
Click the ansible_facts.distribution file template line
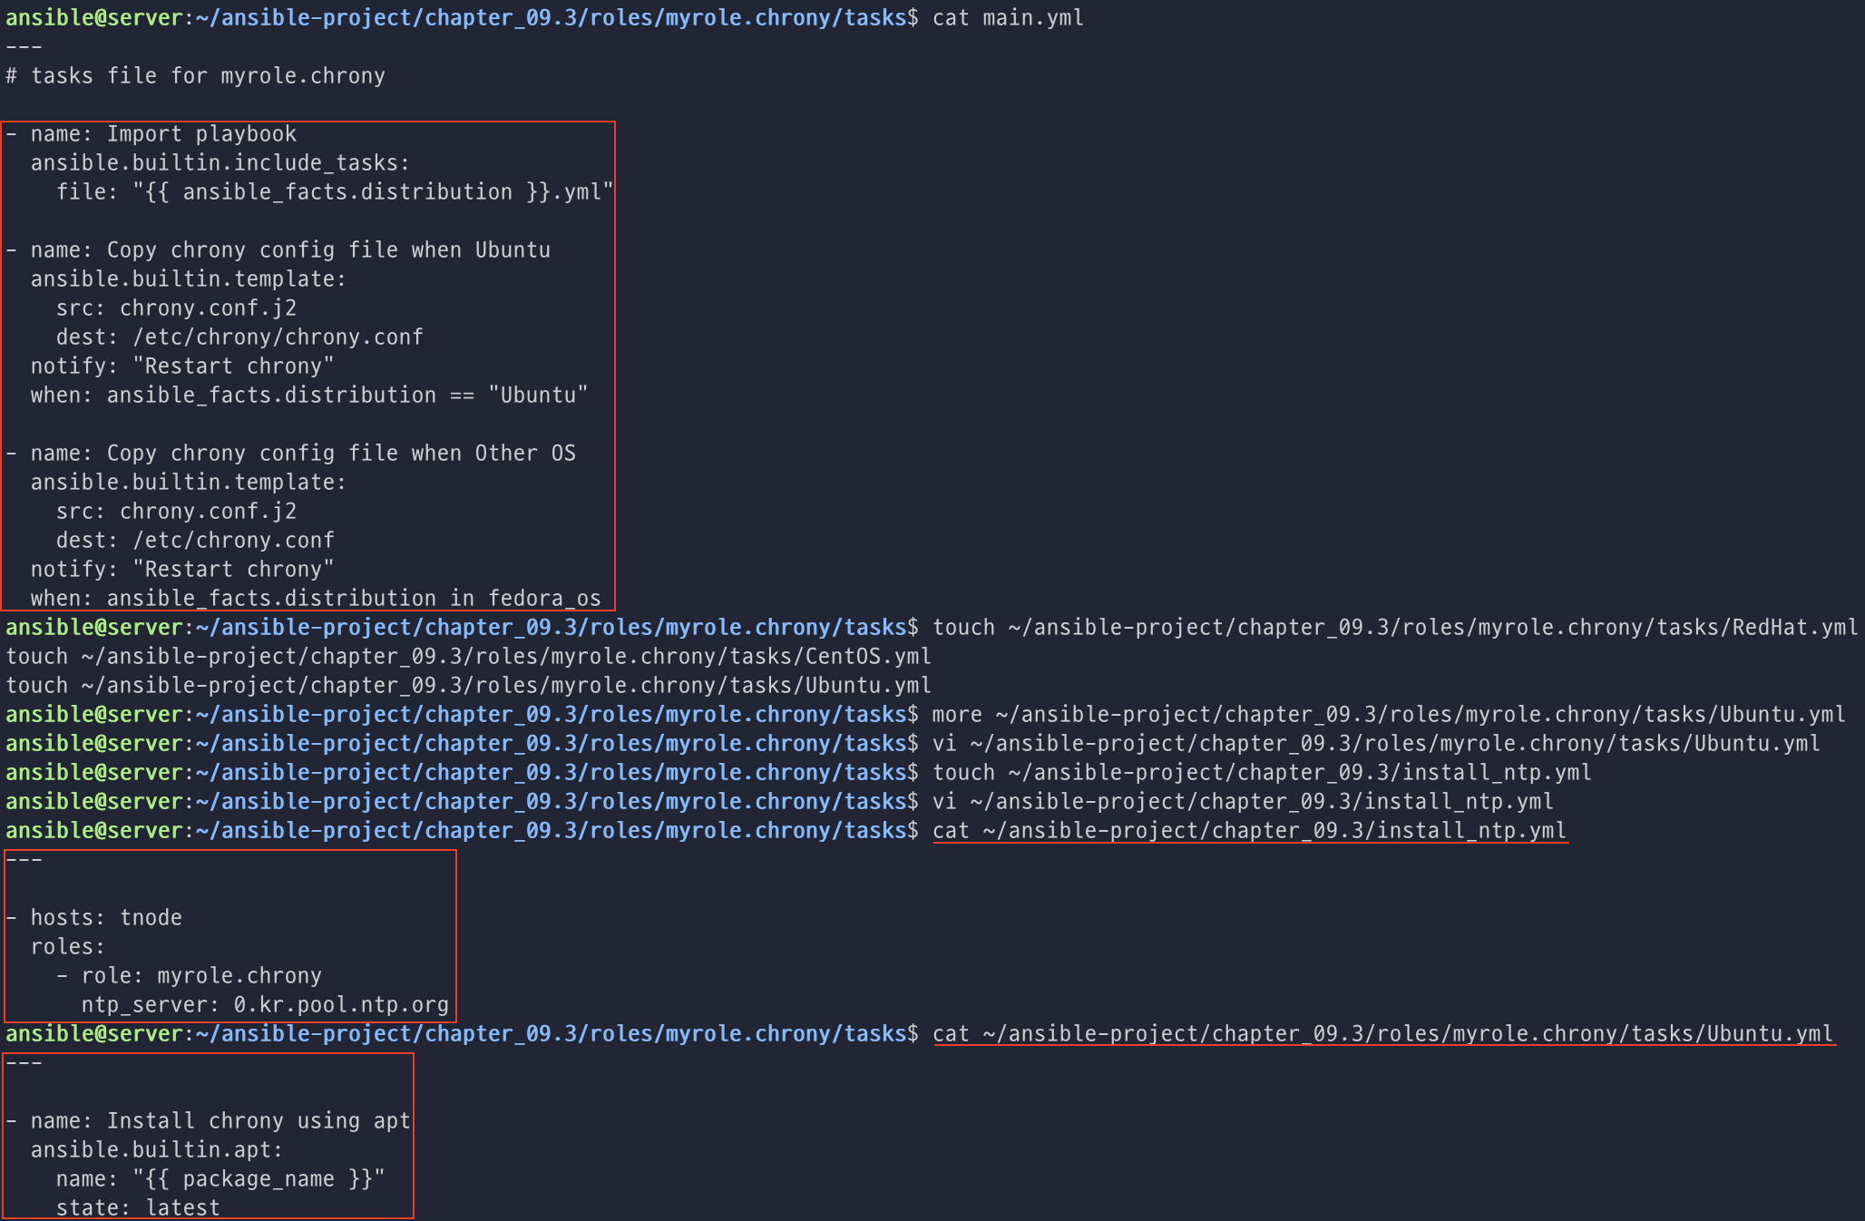pos(334,192)
